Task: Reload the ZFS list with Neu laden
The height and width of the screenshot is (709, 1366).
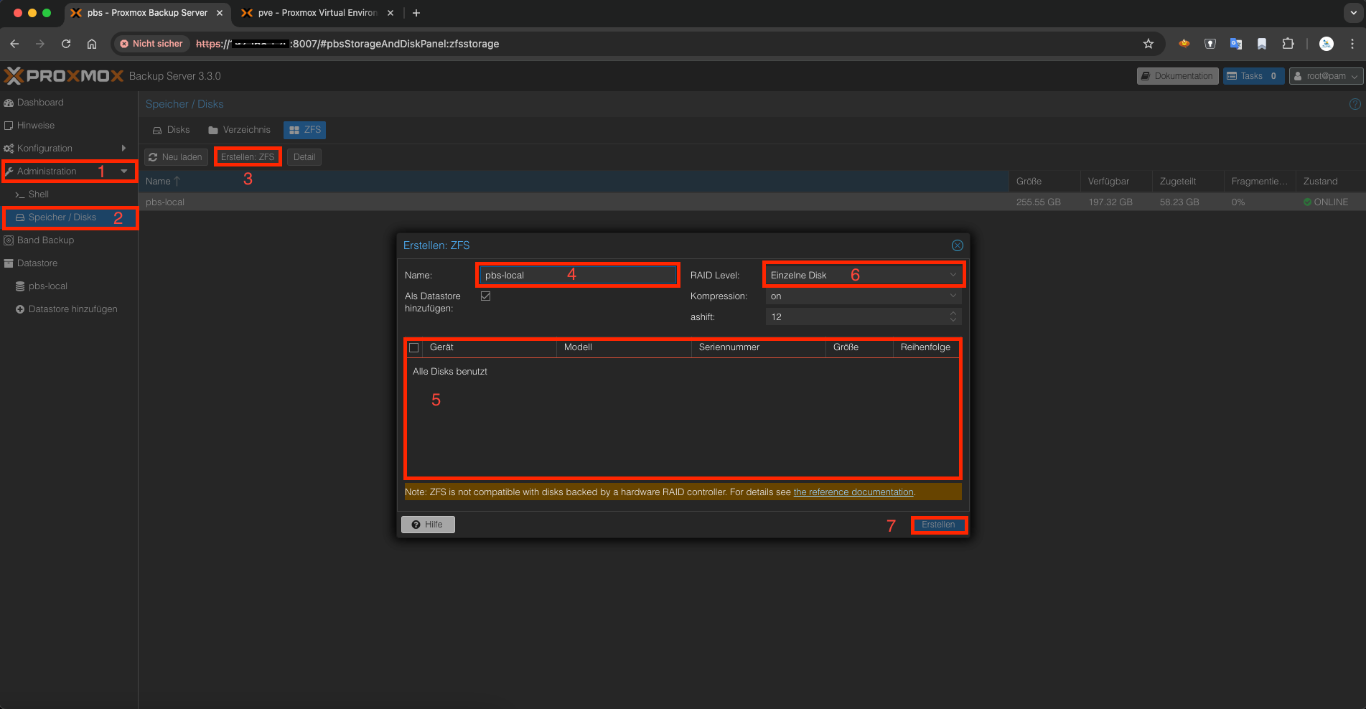Action: coord(175,156)
